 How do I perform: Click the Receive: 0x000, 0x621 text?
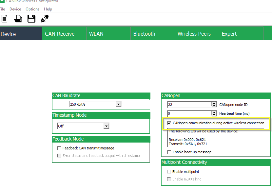point(187,140)
